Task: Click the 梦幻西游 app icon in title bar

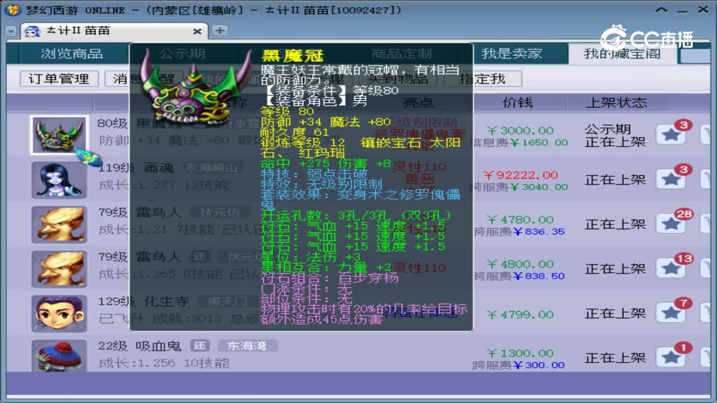Action: 13,10
